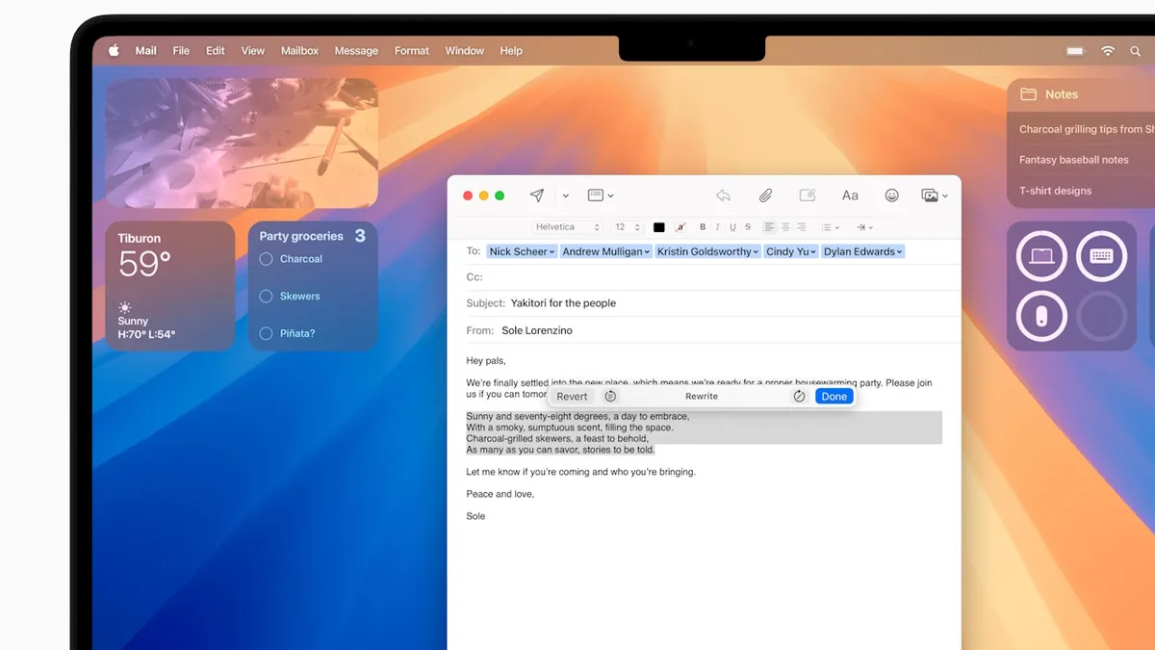1155x650 pixels.
Task: Open the photo browser icon
Action: click(x=929, y=195)
